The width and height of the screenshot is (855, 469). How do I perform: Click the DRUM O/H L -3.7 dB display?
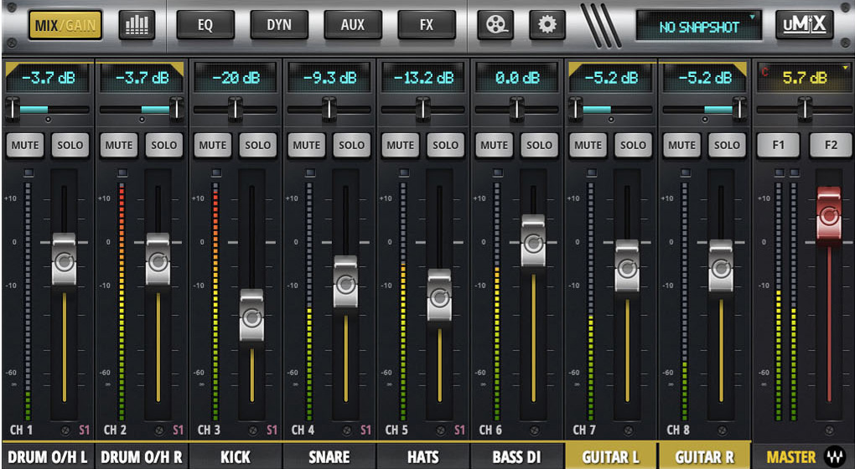(x=48, y=78)
